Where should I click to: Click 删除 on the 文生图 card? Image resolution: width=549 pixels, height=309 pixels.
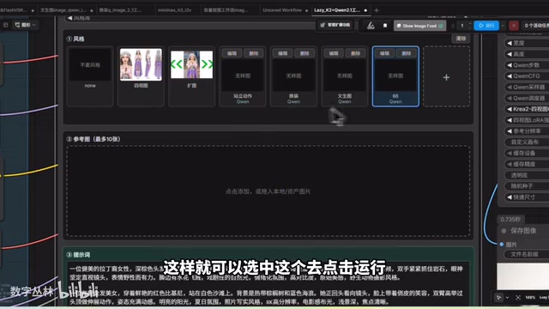[355, 53]
